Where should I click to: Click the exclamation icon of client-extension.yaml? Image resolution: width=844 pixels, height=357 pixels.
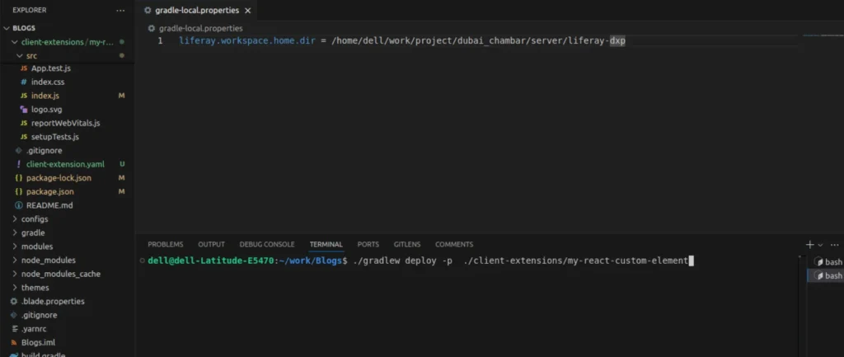[18, 164]
